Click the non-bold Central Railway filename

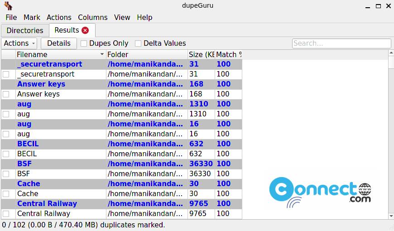tap(44, 214)
